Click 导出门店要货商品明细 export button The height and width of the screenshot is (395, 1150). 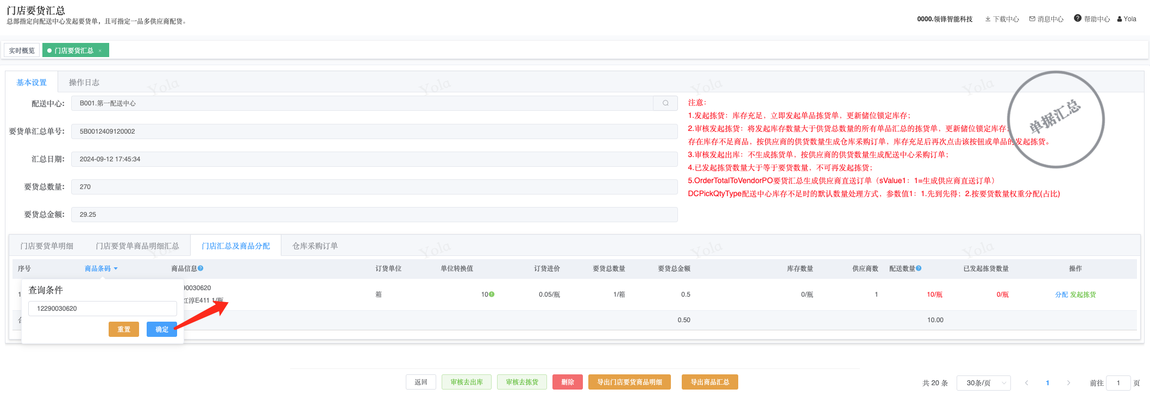point(630,382)
